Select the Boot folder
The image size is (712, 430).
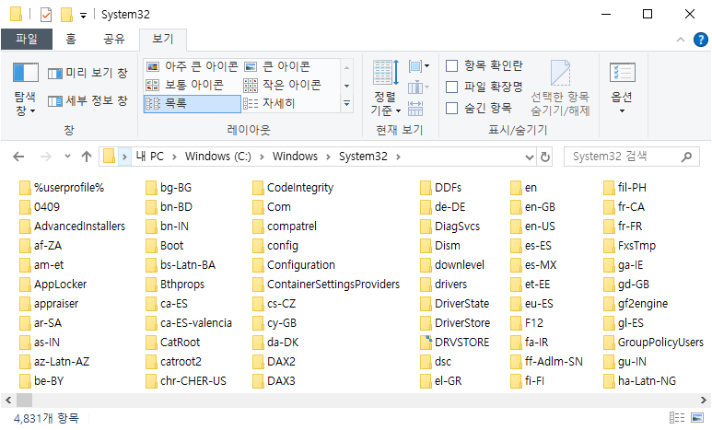(165, 246)
